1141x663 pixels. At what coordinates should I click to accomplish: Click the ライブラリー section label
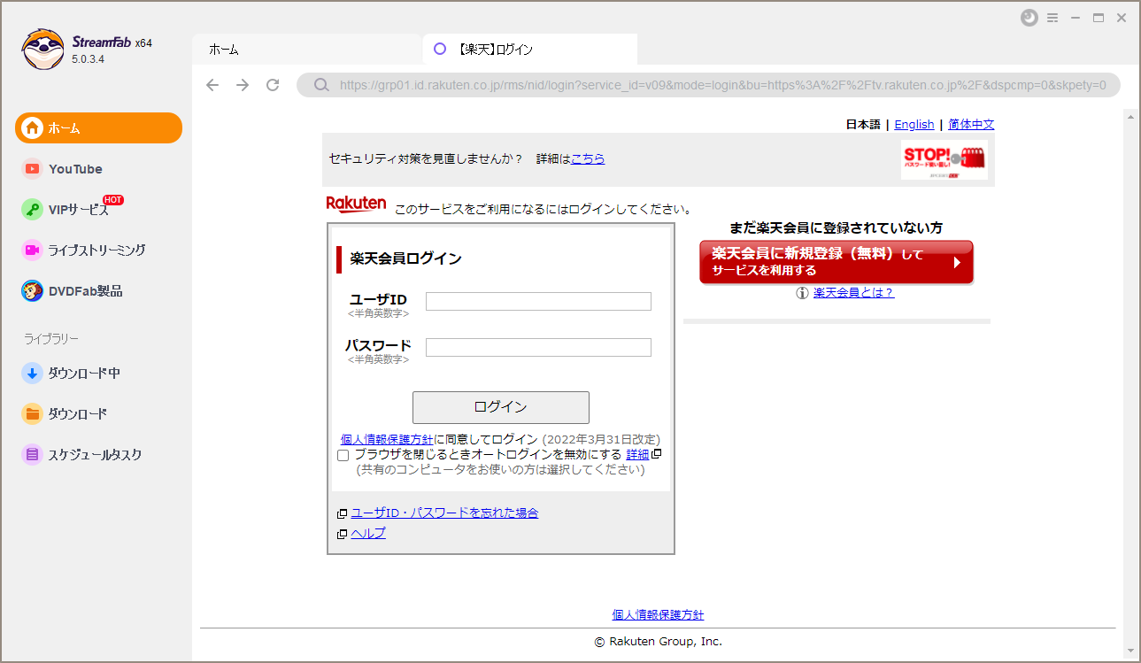click(x=51, y=339)
